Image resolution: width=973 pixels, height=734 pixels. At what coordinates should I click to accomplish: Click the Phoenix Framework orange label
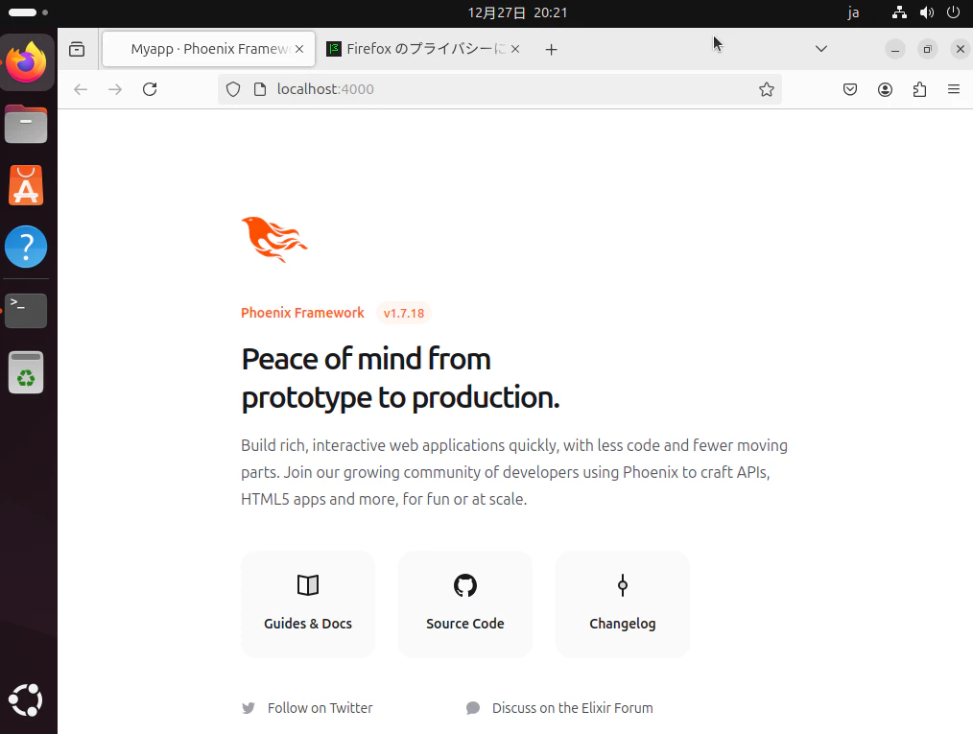click(302, 313)
